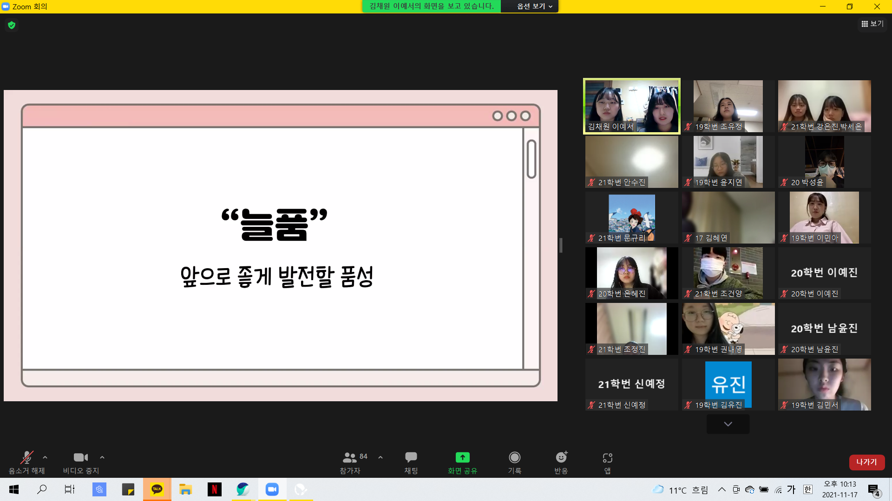Stop the video camera
Screen dimensions: 892x501
click(x=80, y=458)
